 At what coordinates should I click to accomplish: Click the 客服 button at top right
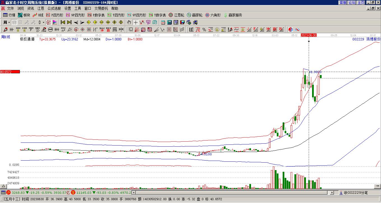[343, 3]
